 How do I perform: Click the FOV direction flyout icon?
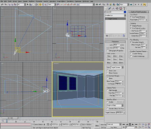[108, 48]
